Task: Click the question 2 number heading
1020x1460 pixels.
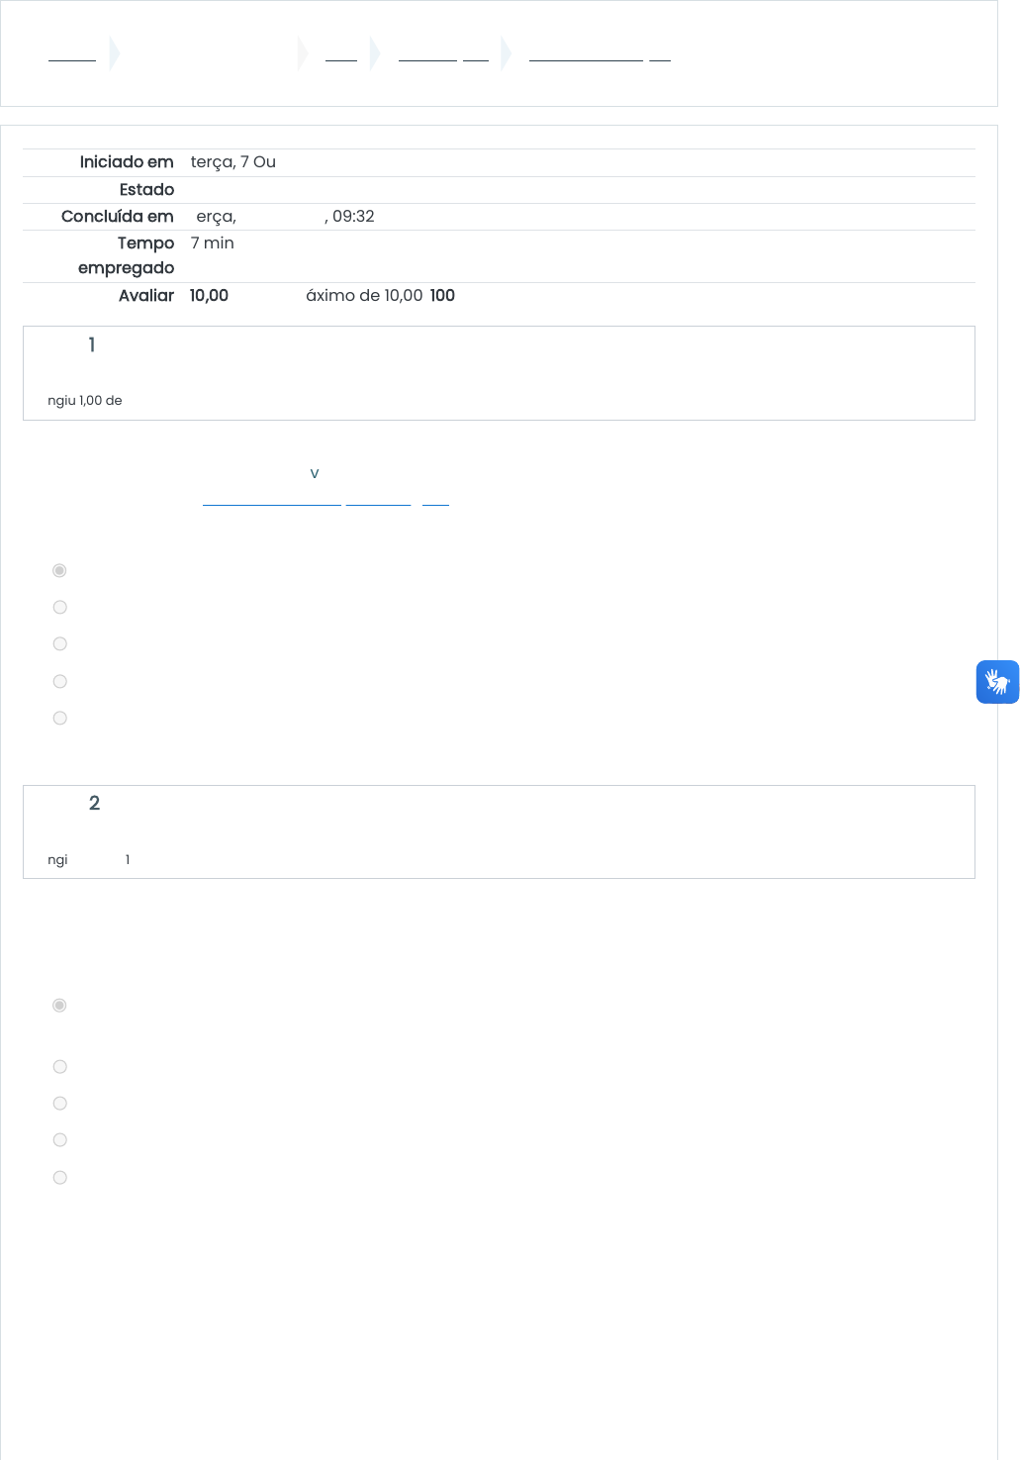Action: tap(94, 803)
